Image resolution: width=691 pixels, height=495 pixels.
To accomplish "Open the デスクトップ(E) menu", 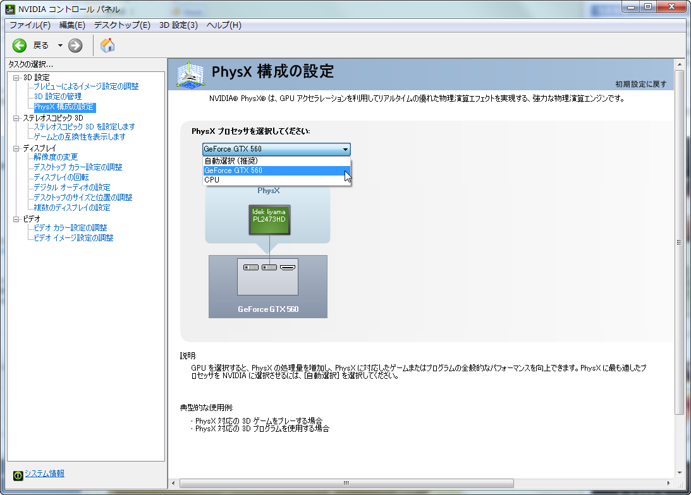I will (x=122, y=25).
